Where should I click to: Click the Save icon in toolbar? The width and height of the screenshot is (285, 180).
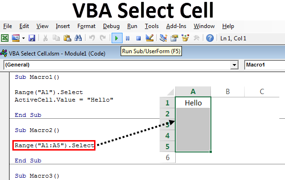(x=32, y=38)
